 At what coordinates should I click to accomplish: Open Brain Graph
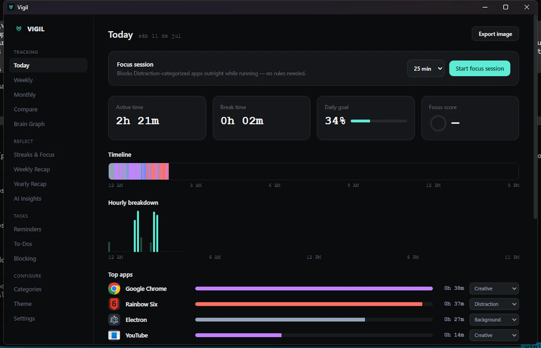tap(48, 124)
